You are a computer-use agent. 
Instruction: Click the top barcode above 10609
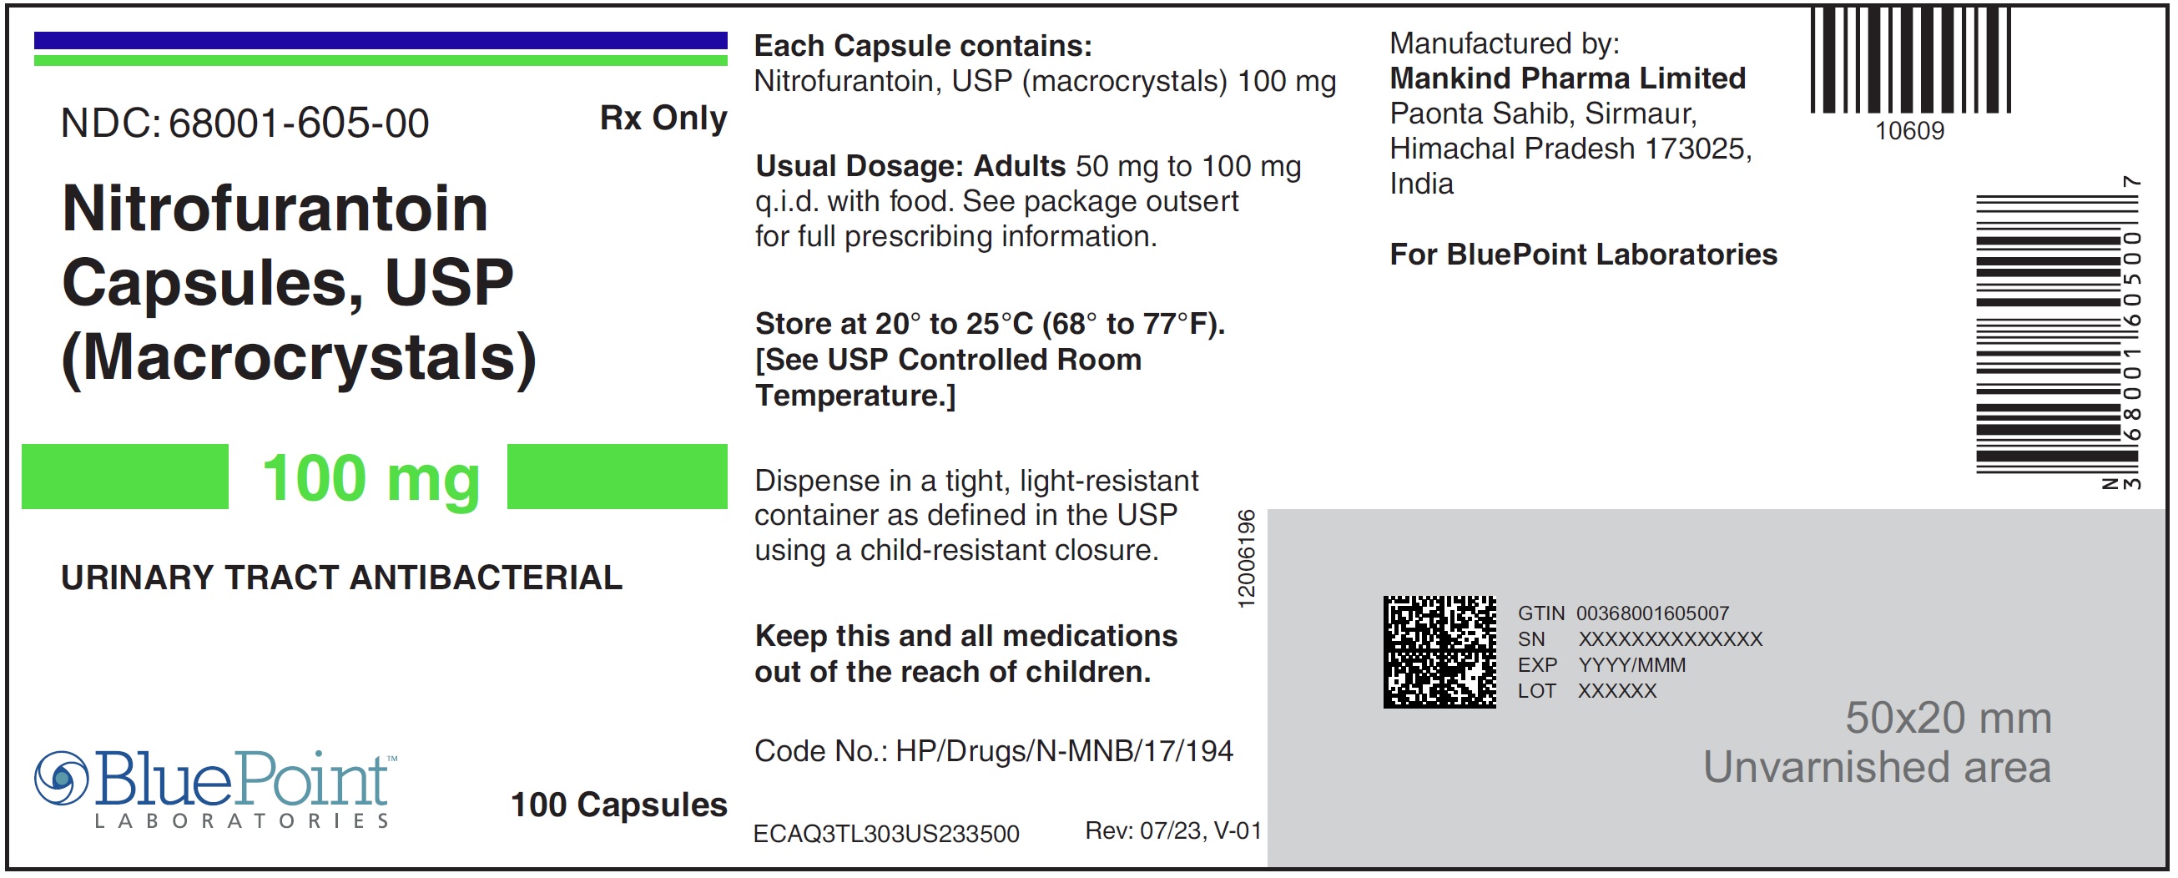(1909, 61)
